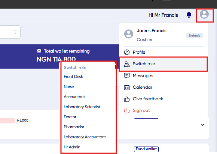Image resolution: width=217 pixels, height=154 pixels.
Task: Expand the chevron below the profile menu
Action: tap(203, 125)
